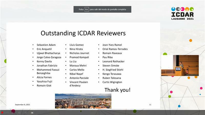
Task: Click the name 'H. Siegfried Stiehl'
Action: click(x=113, y=70)
